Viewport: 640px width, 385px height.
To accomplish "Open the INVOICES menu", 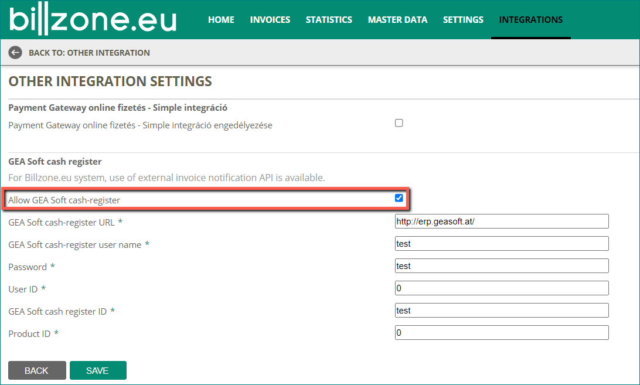I will pos(270,19).
